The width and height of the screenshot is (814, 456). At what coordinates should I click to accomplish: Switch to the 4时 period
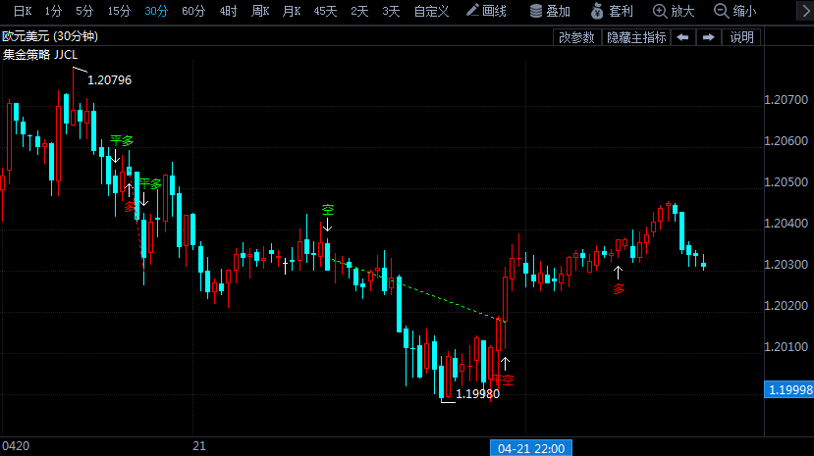(228, 11)
